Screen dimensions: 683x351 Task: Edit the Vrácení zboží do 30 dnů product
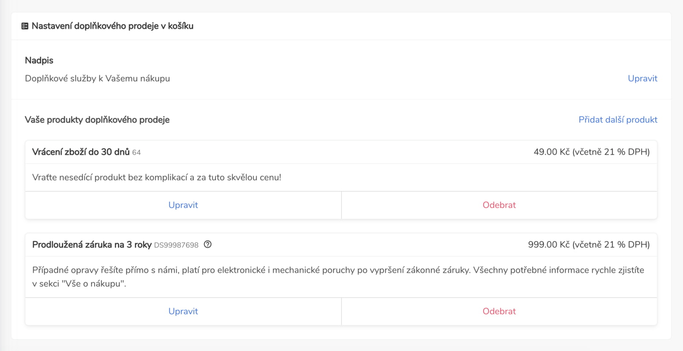pyautogui.click(x=183, y=205)
